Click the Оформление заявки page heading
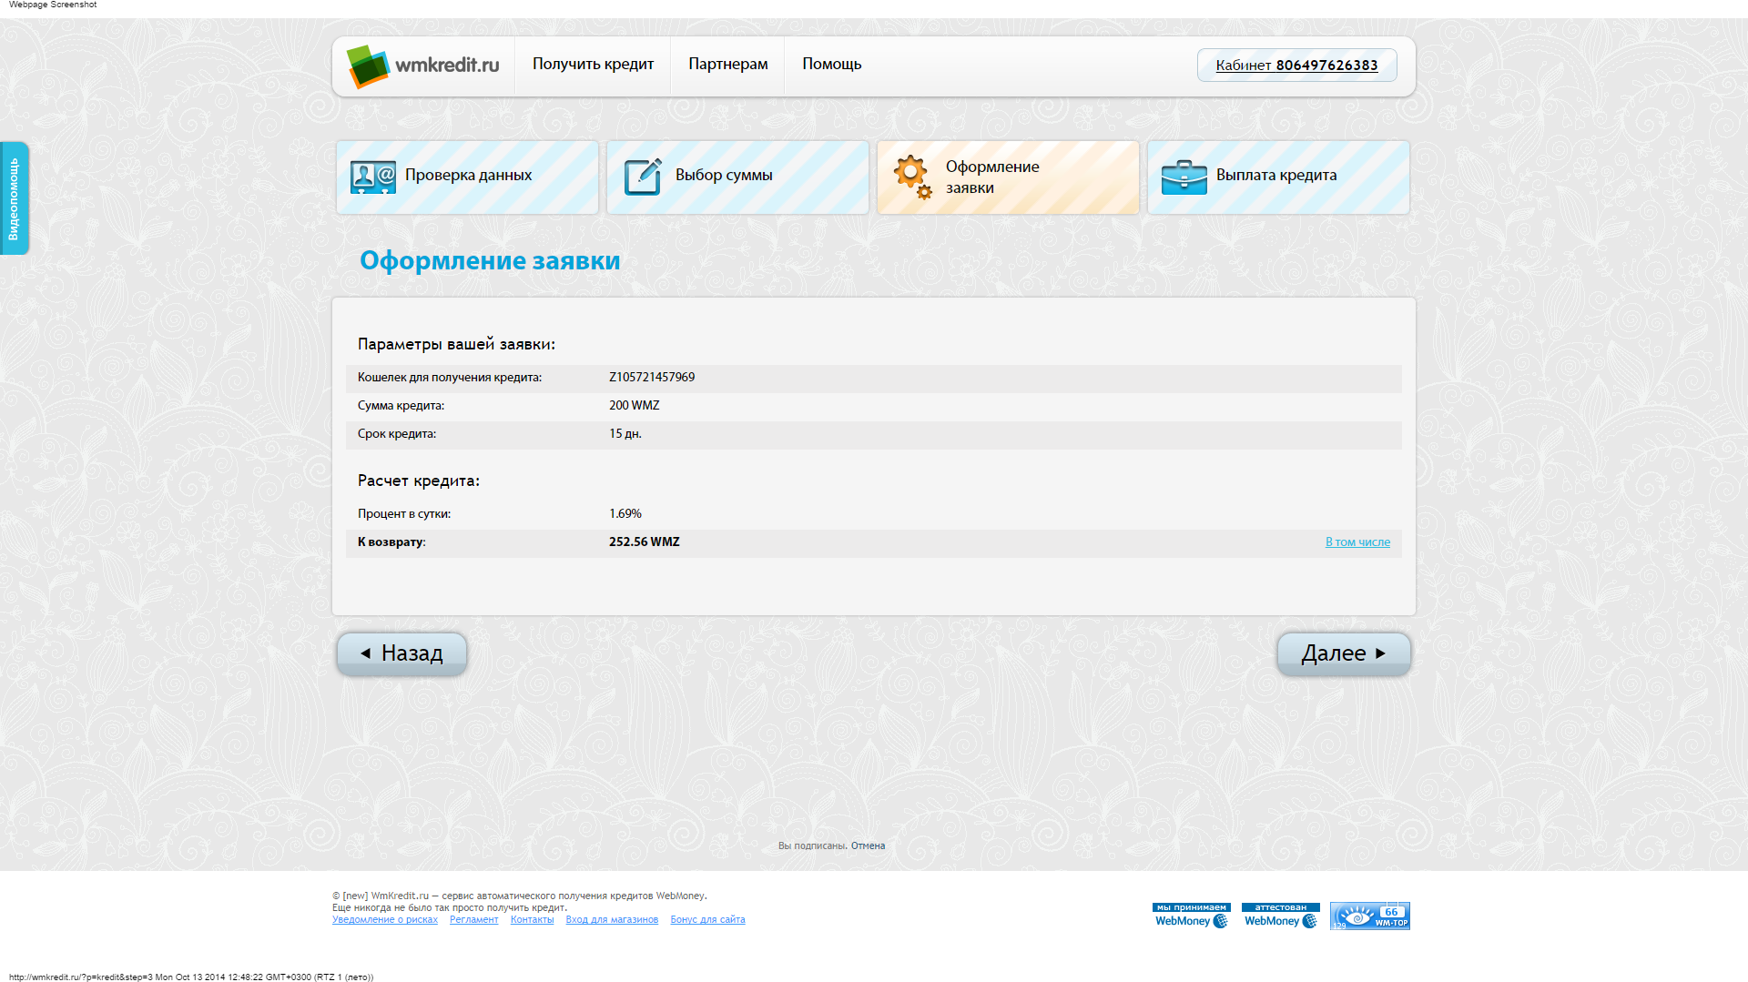This screenshot has width=1748, height=982. click(490, 261)
